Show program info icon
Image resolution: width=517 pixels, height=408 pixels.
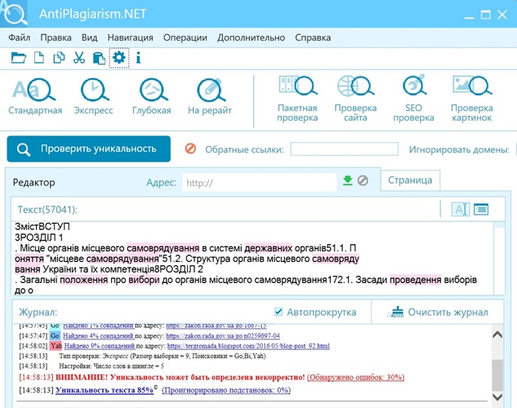139,58
